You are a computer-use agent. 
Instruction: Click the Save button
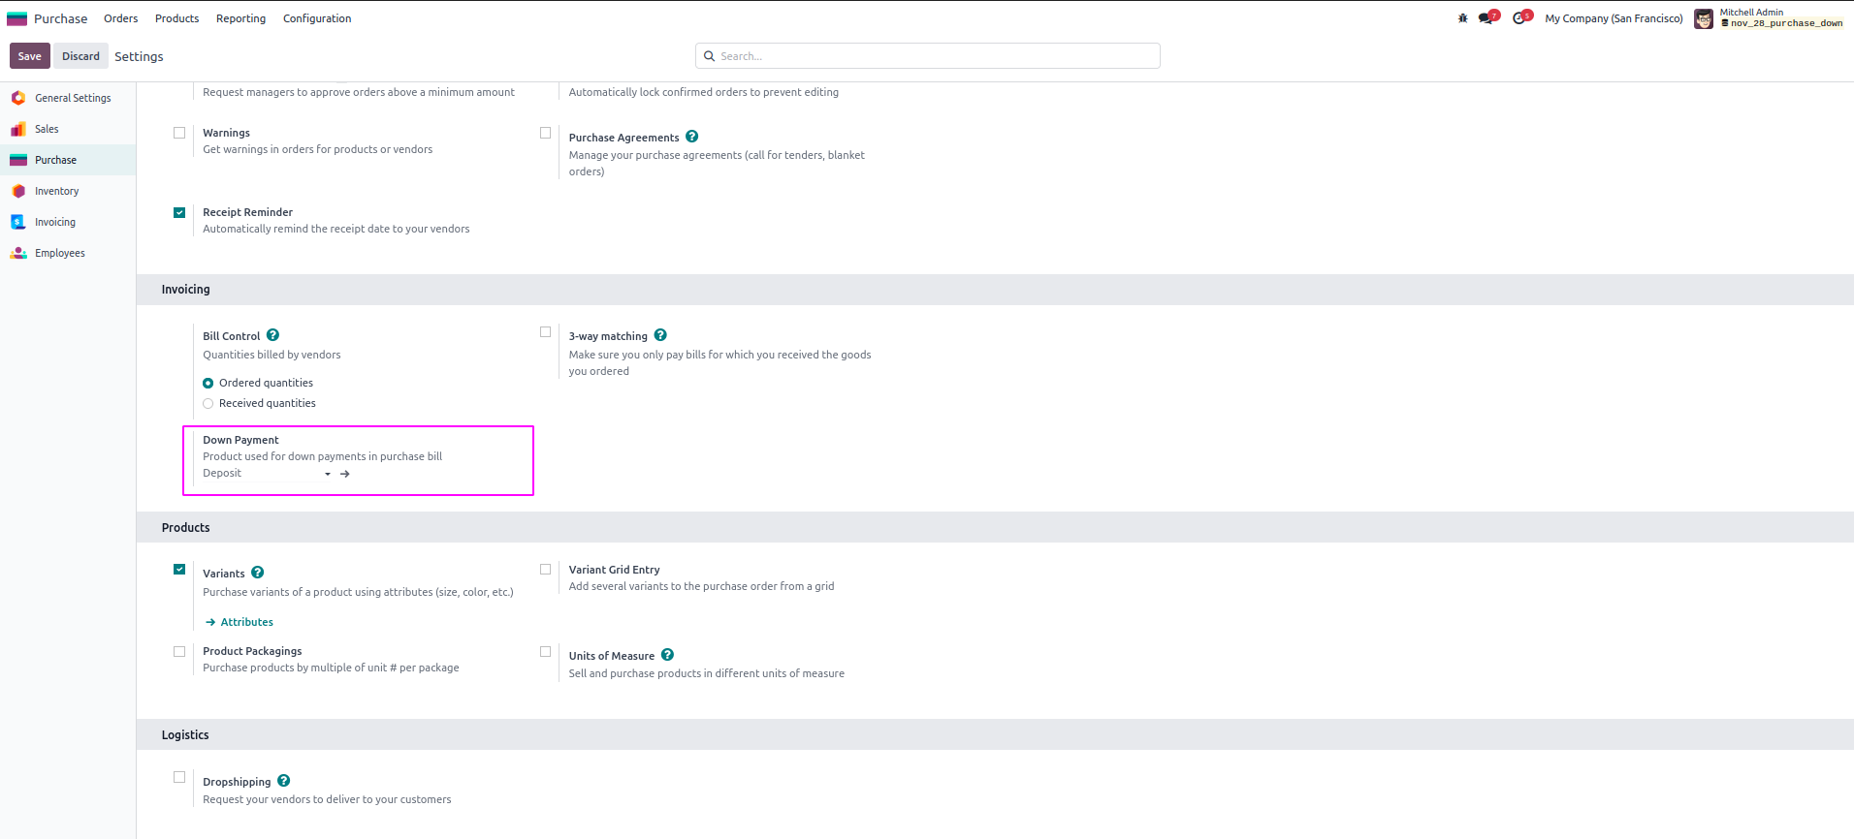(x=29, y=56)
